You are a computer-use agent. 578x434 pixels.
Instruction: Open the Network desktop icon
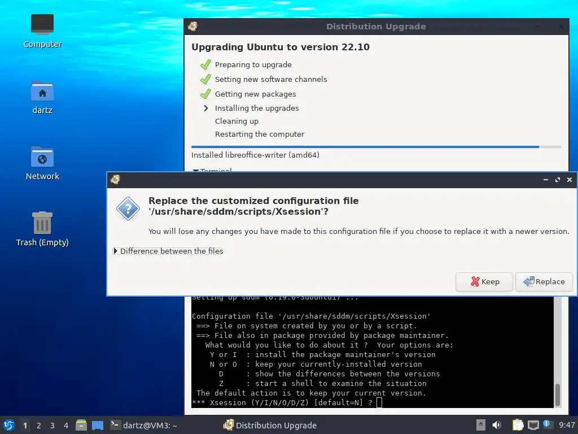(42, 163)
